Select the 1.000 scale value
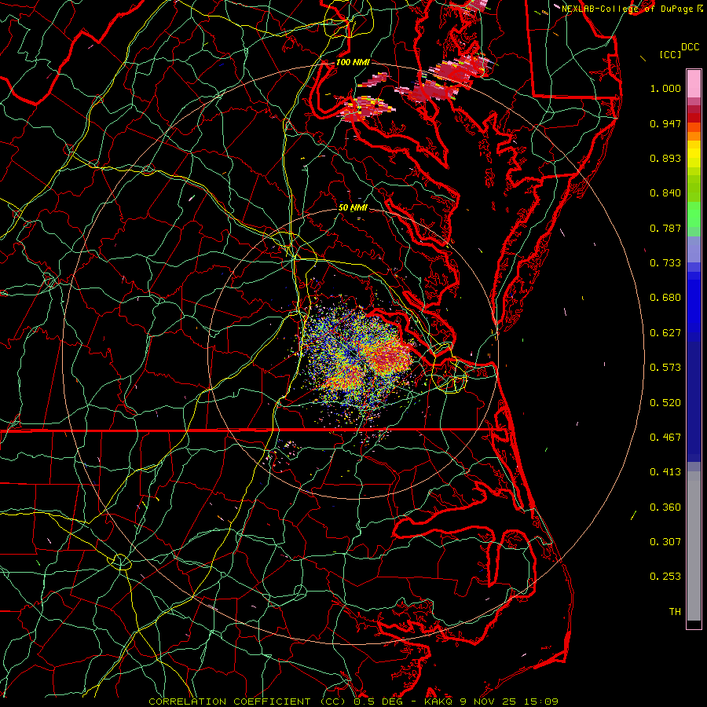This screenshot has height=707, width=707. point(665,88)
